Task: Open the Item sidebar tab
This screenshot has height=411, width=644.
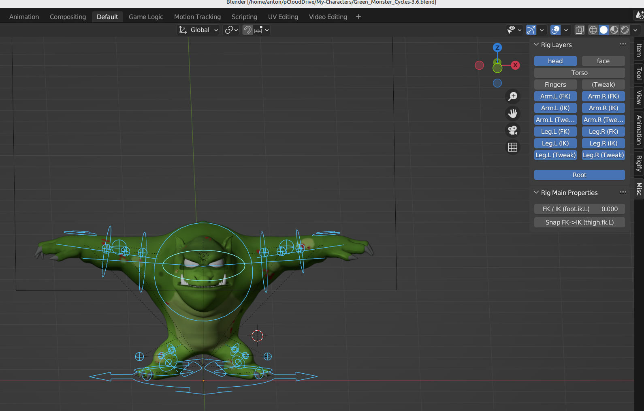Action: click(639, 51)
